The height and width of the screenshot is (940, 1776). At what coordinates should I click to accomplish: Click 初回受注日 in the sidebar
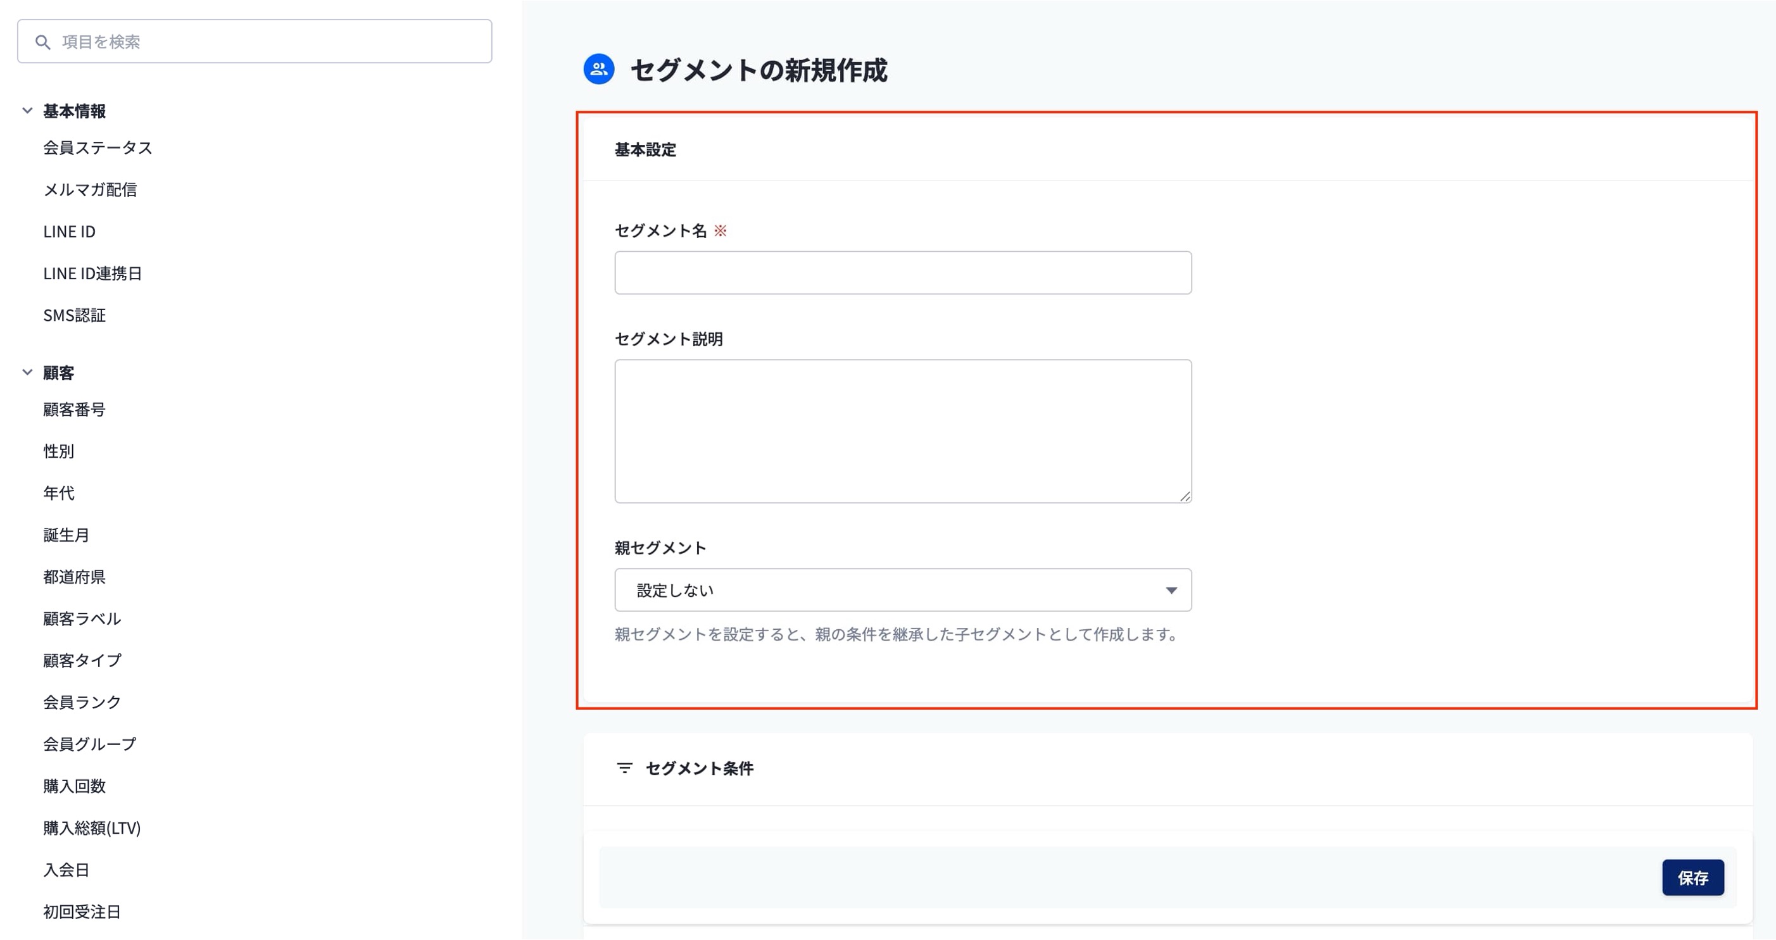82,912
